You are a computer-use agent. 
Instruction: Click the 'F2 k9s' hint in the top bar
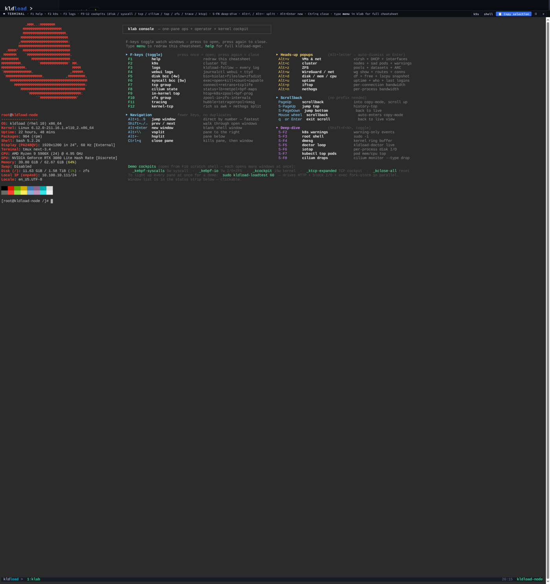click(53, 14)
